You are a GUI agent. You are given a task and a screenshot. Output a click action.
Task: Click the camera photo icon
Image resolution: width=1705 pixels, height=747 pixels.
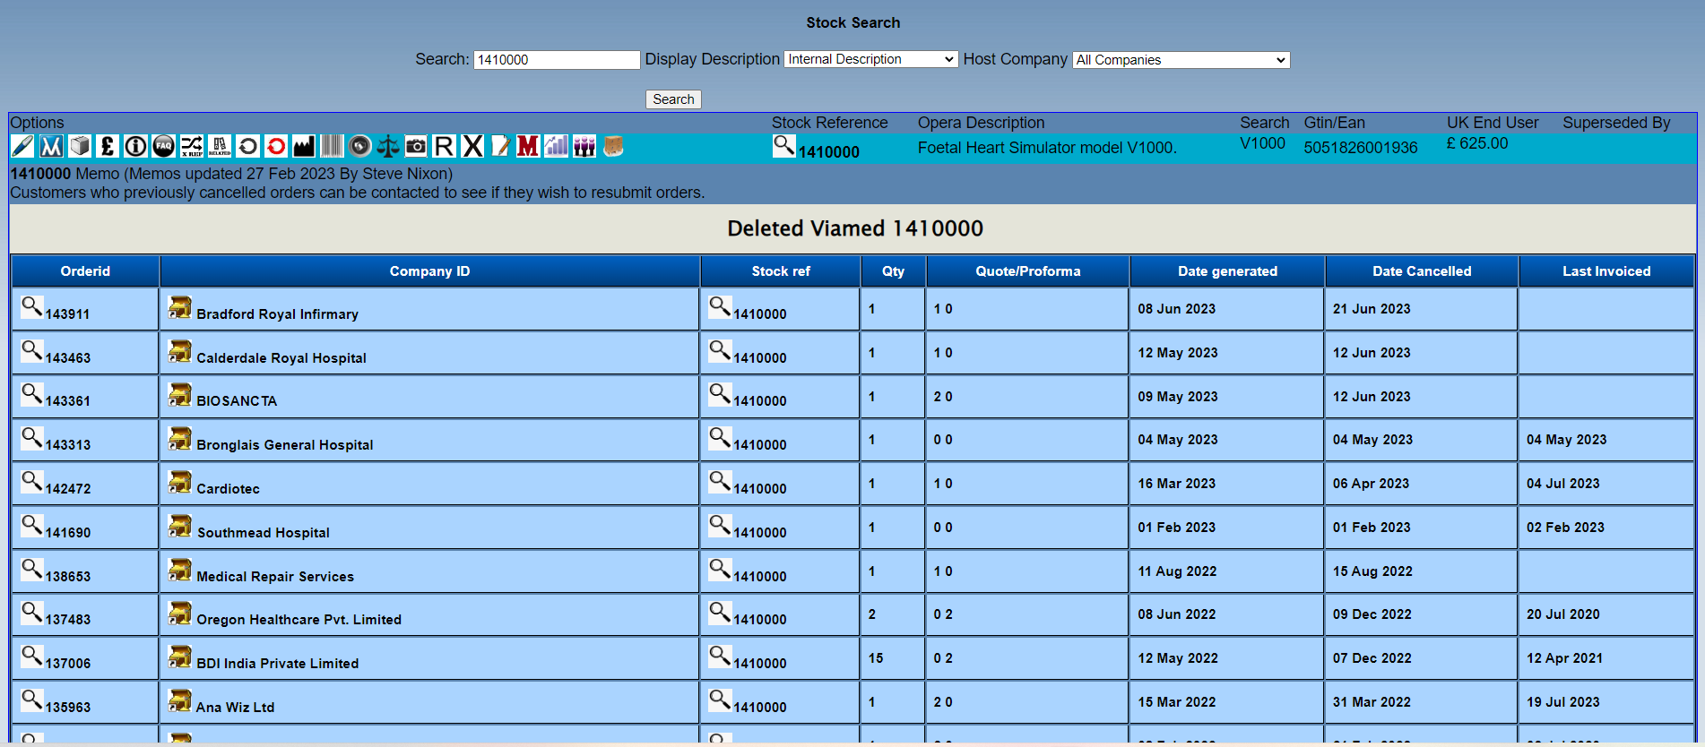coord(416,146)
